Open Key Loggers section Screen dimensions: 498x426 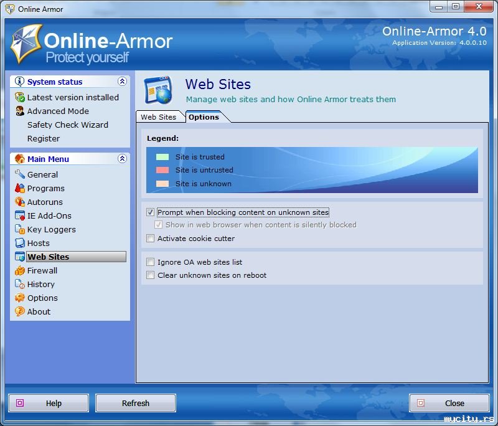click(x=52, y=229)
